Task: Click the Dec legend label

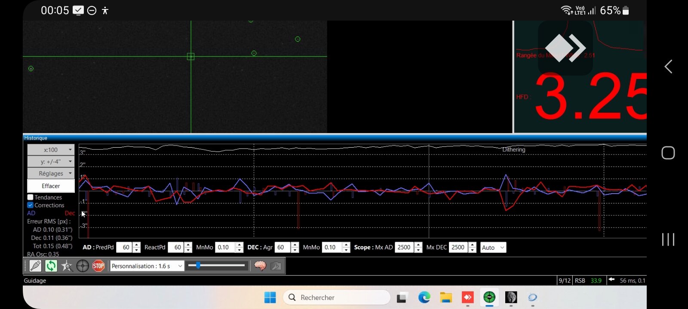Action: pyautogui.click(x=70, y=213)
